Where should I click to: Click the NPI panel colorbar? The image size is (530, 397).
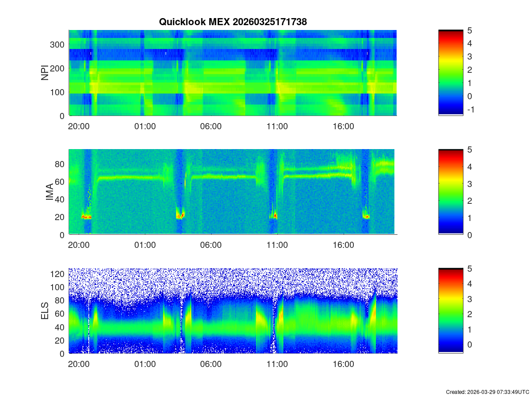tap(450, 73)
